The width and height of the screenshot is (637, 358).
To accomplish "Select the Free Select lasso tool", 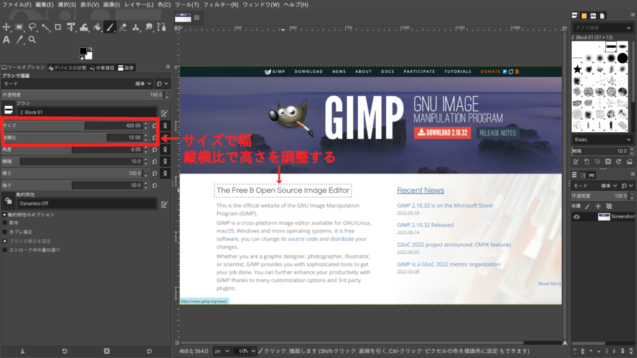I will click(x=32, y=27).
